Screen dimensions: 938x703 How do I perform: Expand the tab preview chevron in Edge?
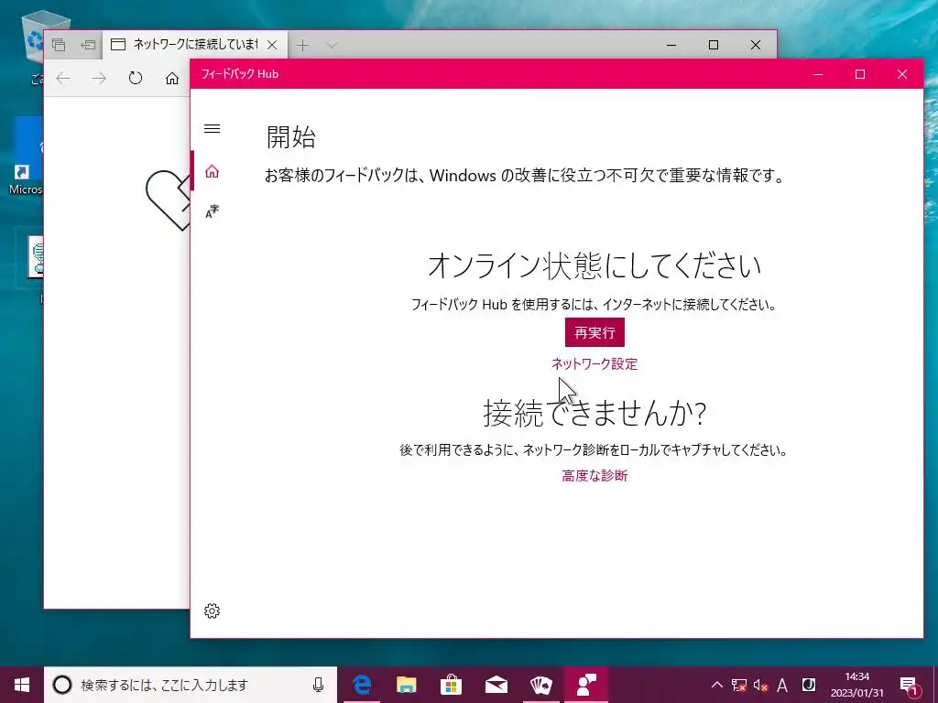tap(332, 45)
